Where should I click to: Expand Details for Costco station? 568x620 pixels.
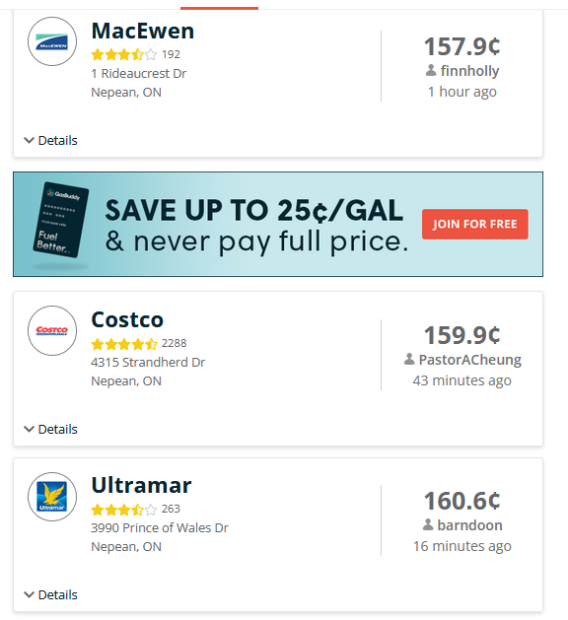50,429
